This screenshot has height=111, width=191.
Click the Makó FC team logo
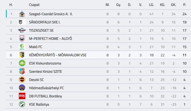click(22, 47)
